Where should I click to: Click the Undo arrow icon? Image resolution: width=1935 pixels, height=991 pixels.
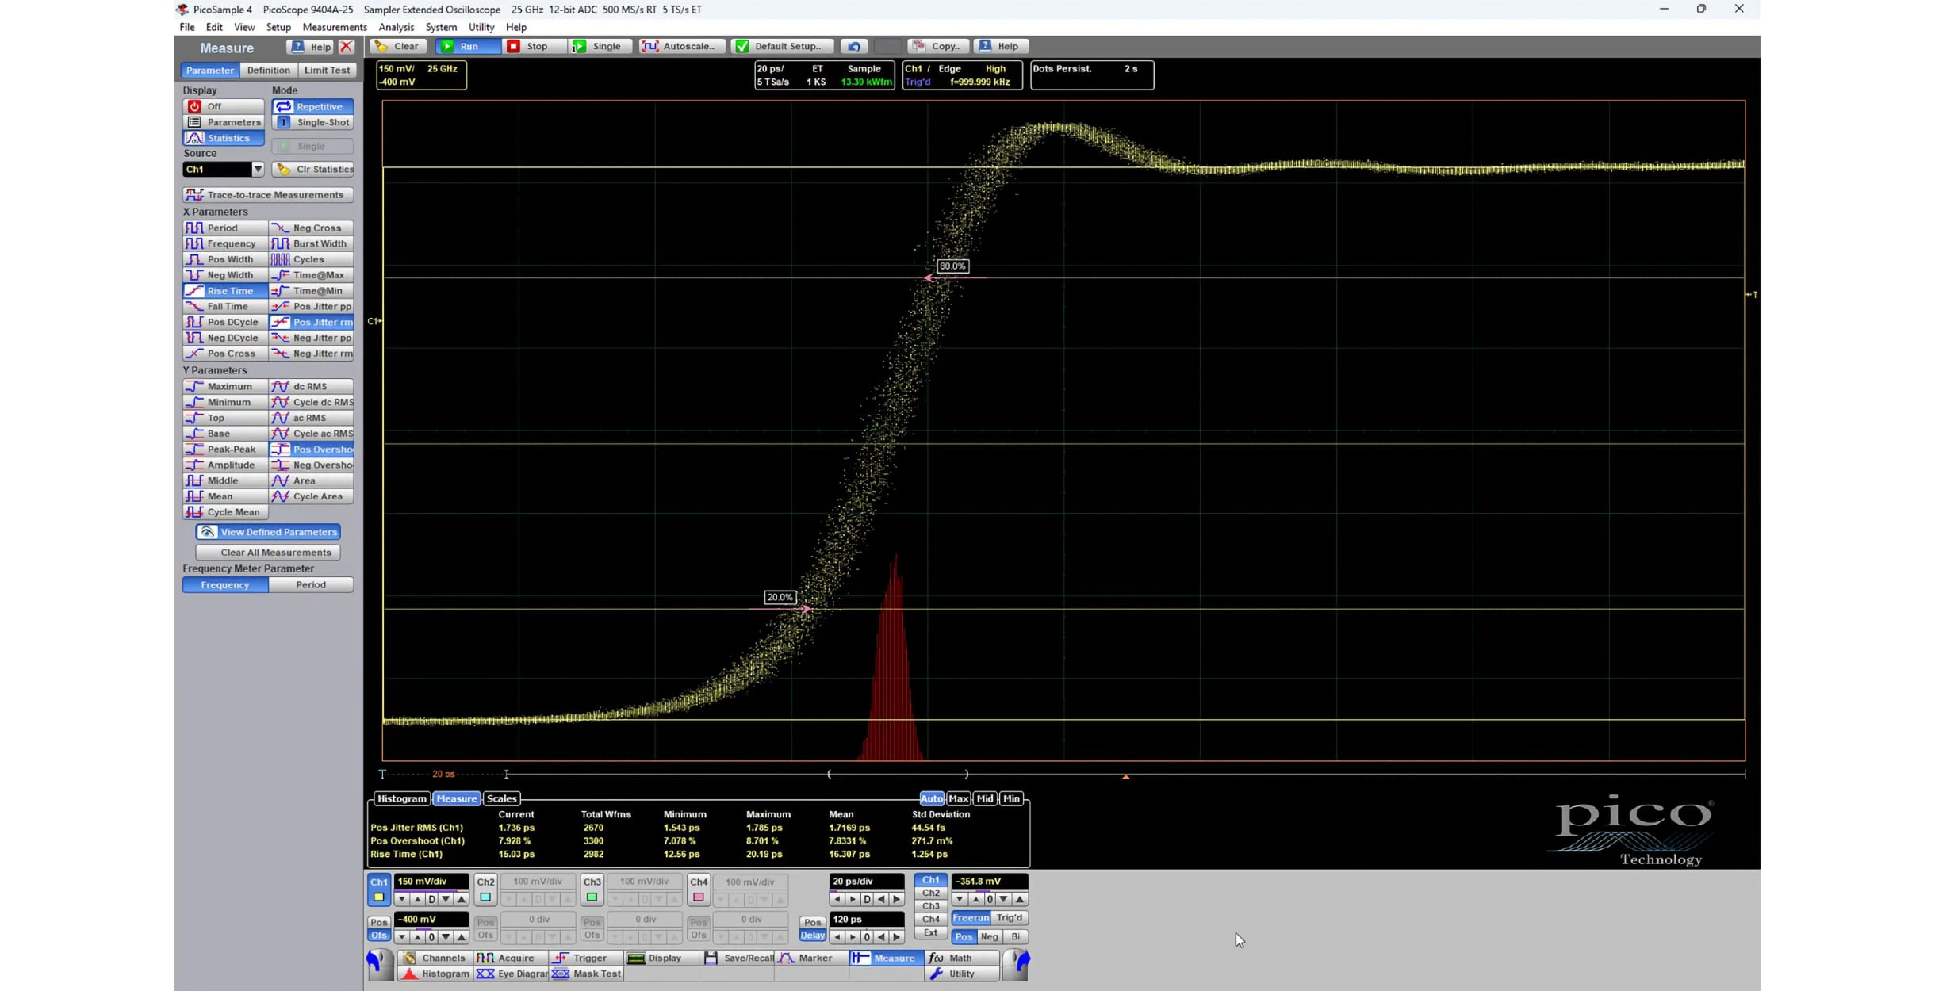click(854, 46)
